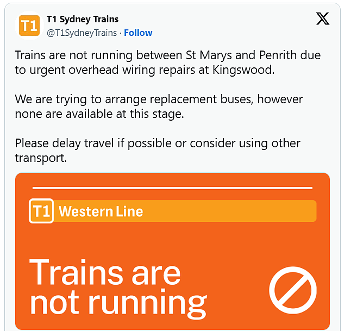Click the word Penrith in the tweet
The width and height of the screenshot is (351, 331).
(278, 55)
